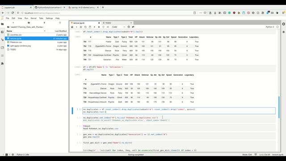This screenshot has width=286, height=161.
Task: Switch kernel via Python 3 label
Action: (x=270, y=27)
